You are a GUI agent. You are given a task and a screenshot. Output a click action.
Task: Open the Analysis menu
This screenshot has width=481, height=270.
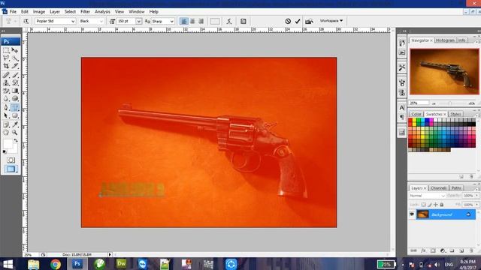(x=102, y=12)
